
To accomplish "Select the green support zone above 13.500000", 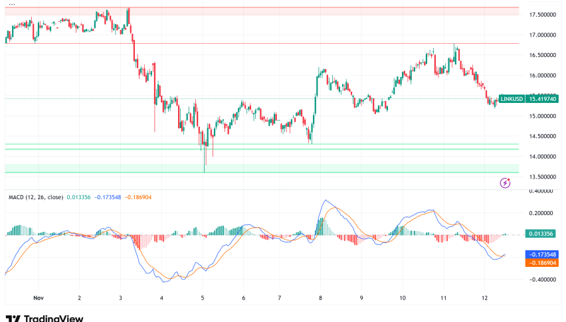I will pos(266,168).
